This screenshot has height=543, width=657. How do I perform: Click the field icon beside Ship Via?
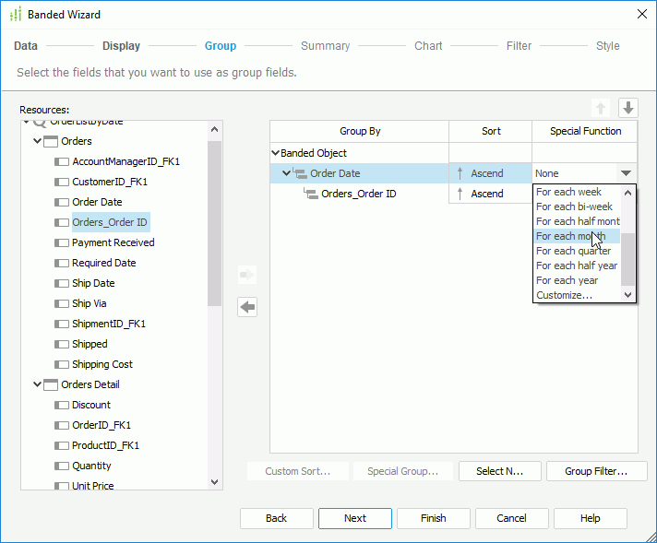point(62,303)
